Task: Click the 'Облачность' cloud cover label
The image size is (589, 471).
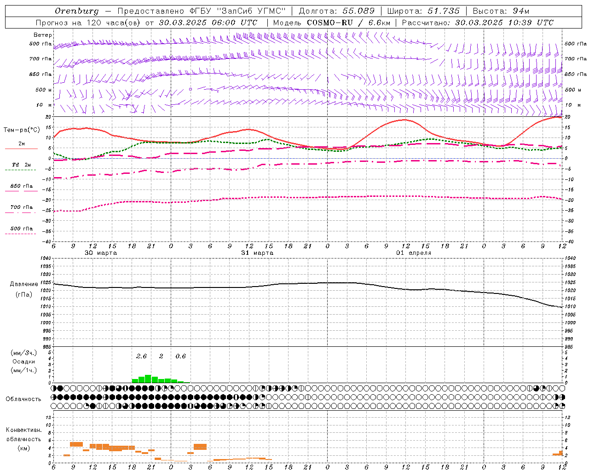Action: click(x=23, y=399)
